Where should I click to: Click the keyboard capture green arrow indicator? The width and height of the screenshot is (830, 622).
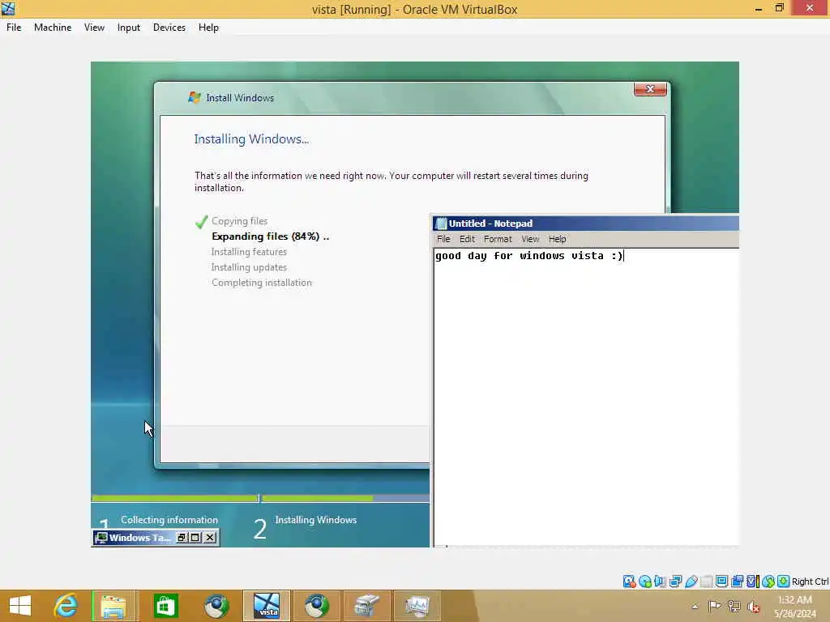click(784, 582)
